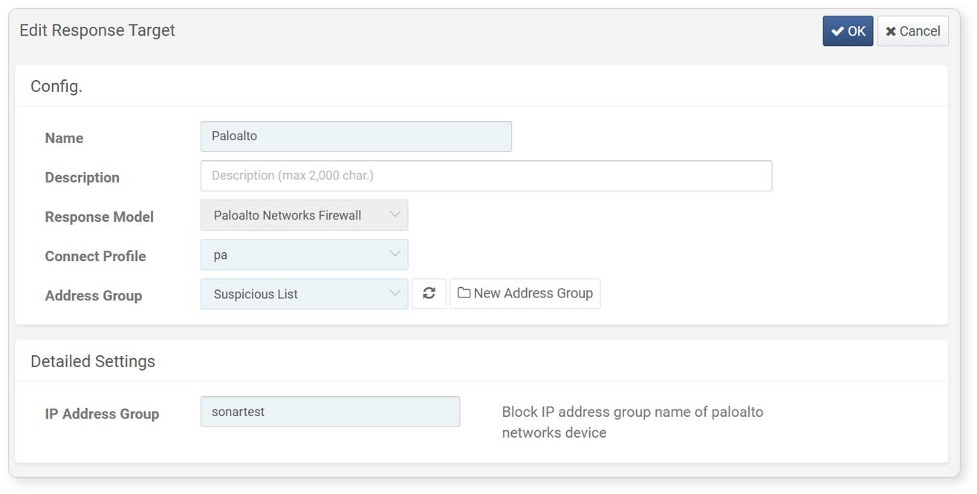Expand the Connect Profile dropdown
The height and width of the screenshot is (494, 977).
pyautogui.click(x=304, y=254)
